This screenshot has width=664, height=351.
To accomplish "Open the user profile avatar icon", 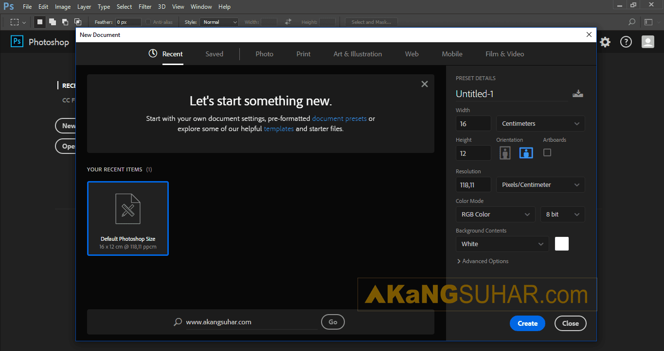I will [x=648, y=42].
